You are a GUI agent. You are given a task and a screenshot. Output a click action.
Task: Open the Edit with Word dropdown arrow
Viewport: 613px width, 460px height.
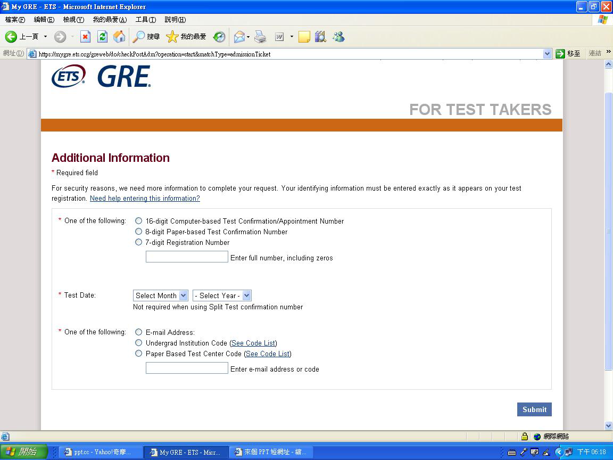click(292, 37)
